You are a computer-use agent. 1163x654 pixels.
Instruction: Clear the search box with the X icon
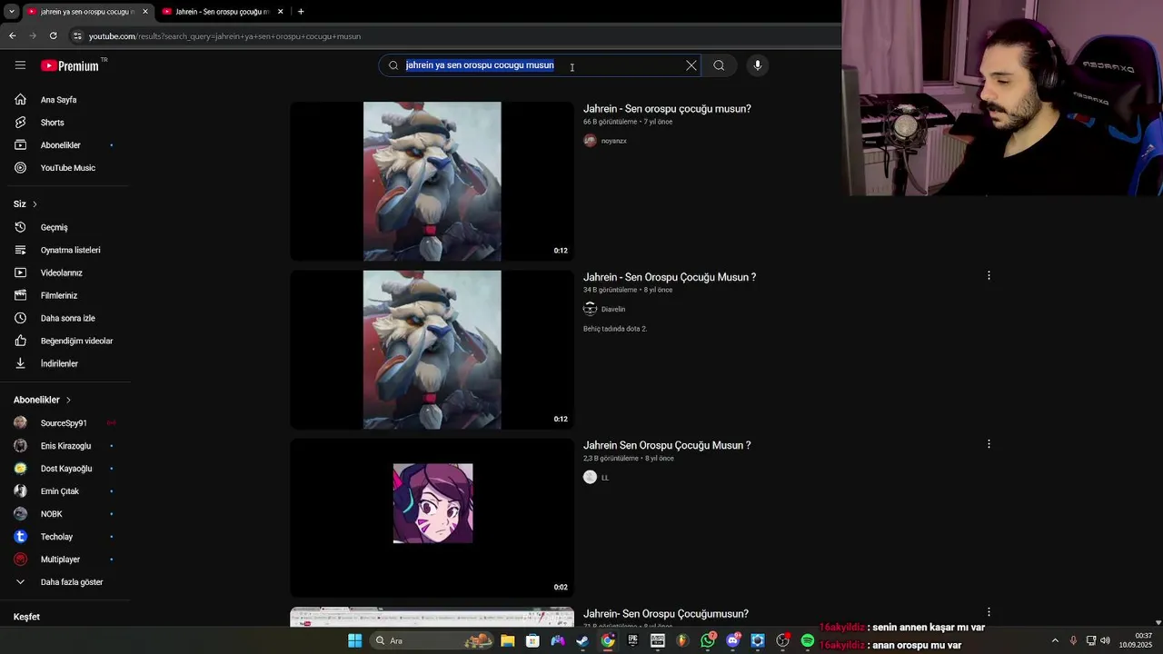point(691,65)
